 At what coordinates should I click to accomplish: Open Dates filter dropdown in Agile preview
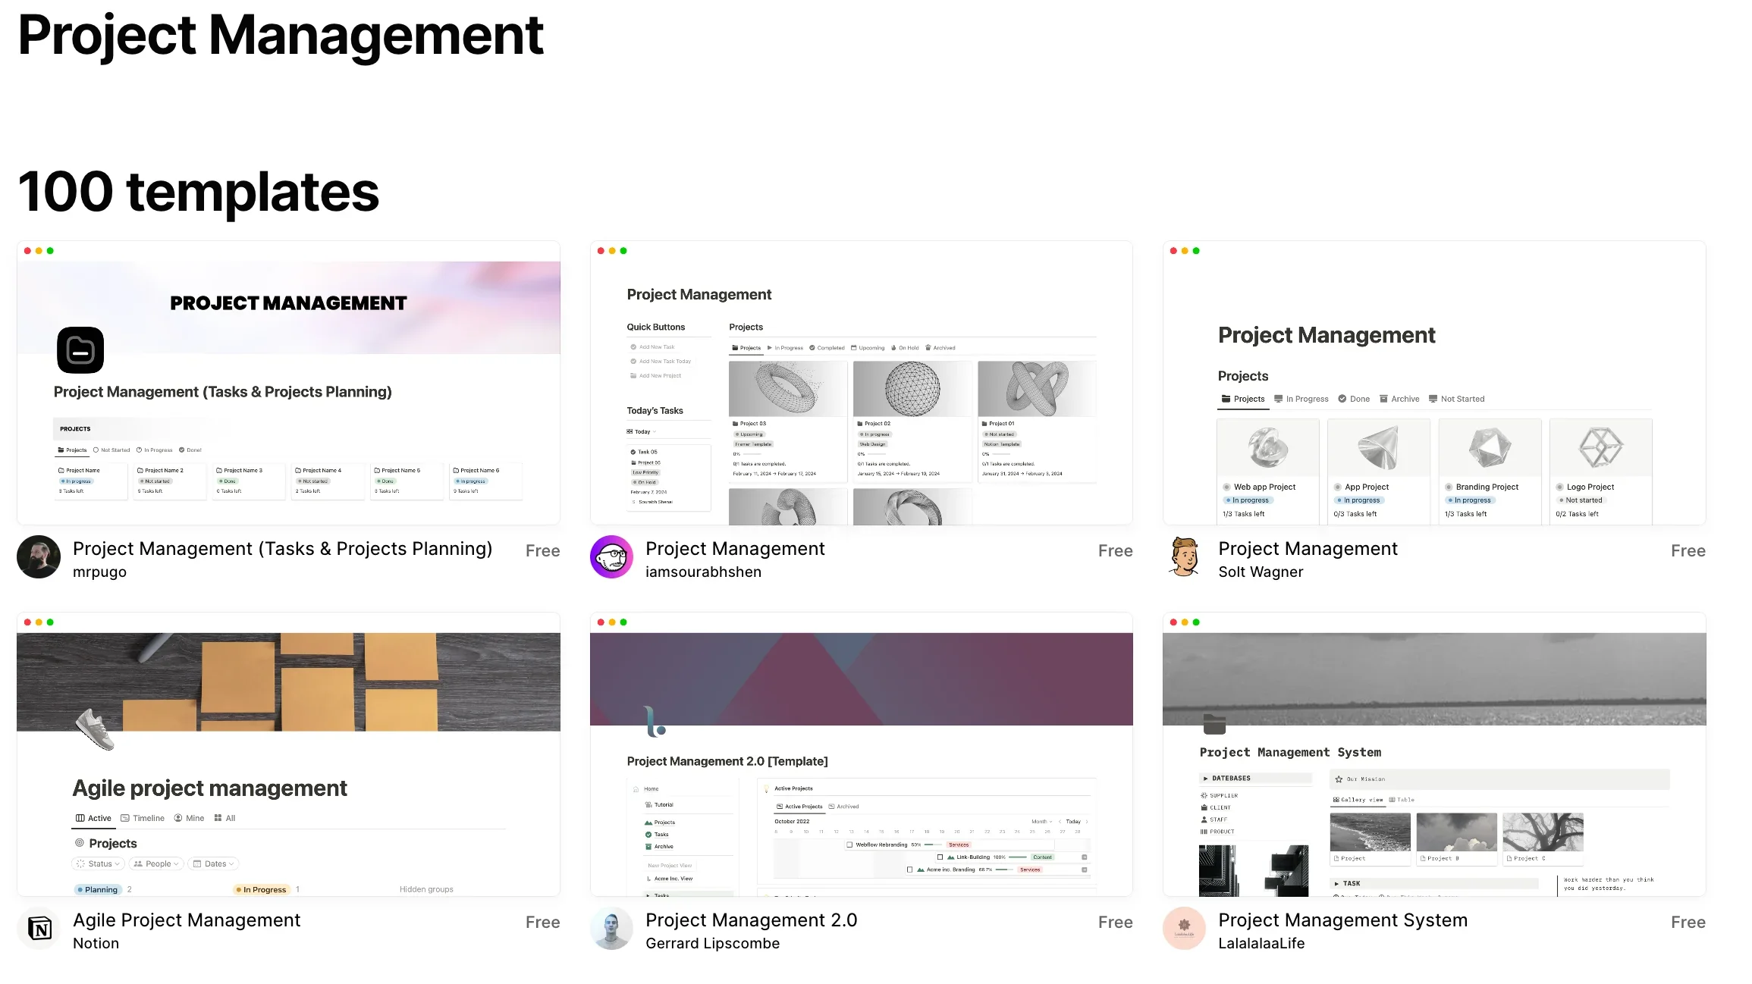coord(213,863)
